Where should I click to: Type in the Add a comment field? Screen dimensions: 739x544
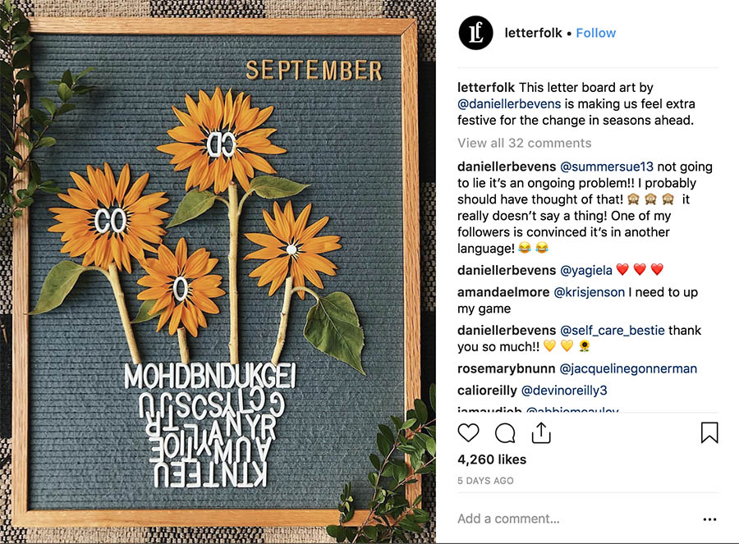567,519
